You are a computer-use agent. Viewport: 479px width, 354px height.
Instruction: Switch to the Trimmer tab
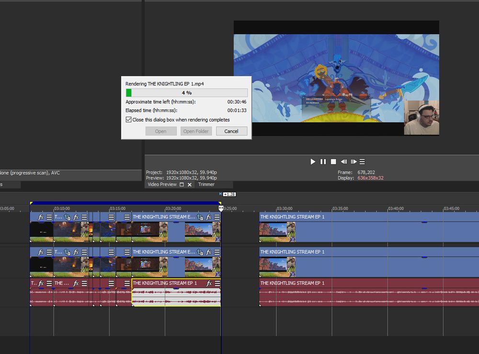[x=206, y=184]
